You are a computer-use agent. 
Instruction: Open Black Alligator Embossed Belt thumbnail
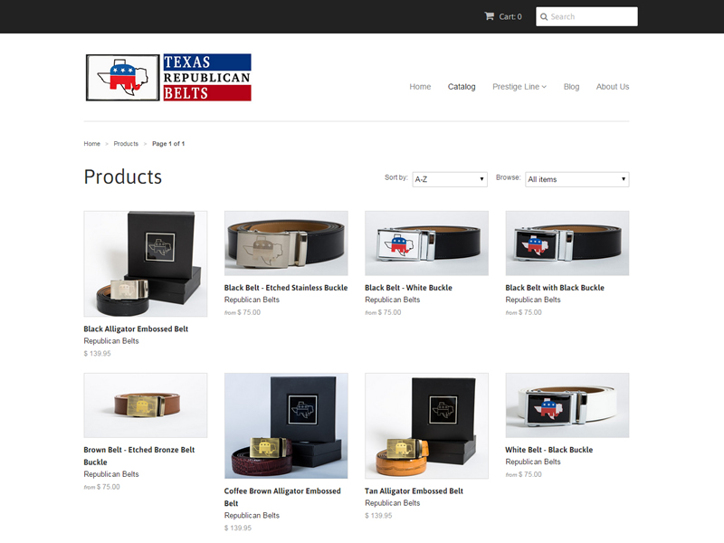pyautogui.click(x=146, y=263)
